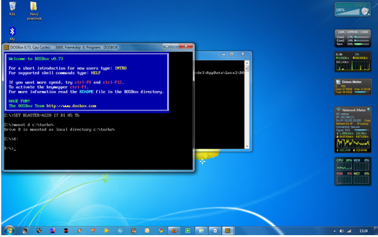
Task: Click the Windows Start orb
Action: pos(9,231)
